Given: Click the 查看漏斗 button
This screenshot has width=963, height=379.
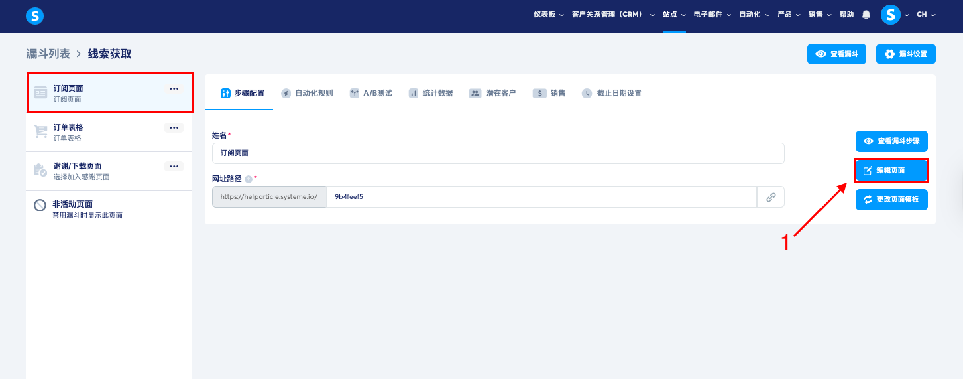Looking at the screenshot, I should click(x=837, y=54).
